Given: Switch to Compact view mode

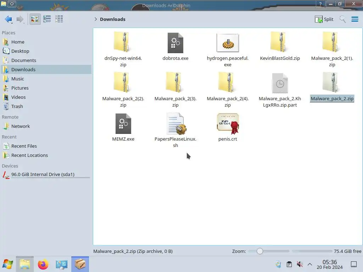Looking at the screenshot, I should [x=47, y=19].
